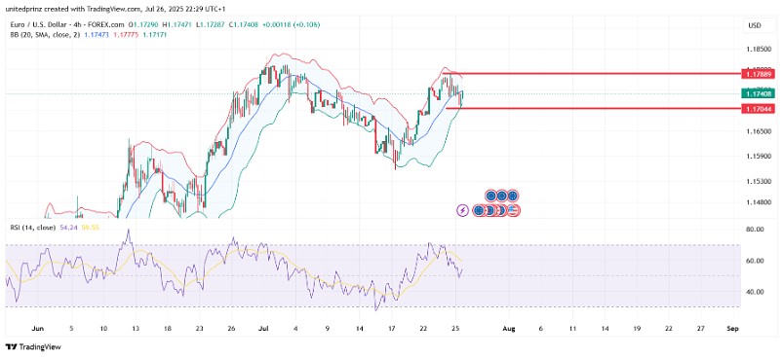Click the EU flag icon beside lightning bolt
Screen dimensions: 783x357
pos(479,211)
